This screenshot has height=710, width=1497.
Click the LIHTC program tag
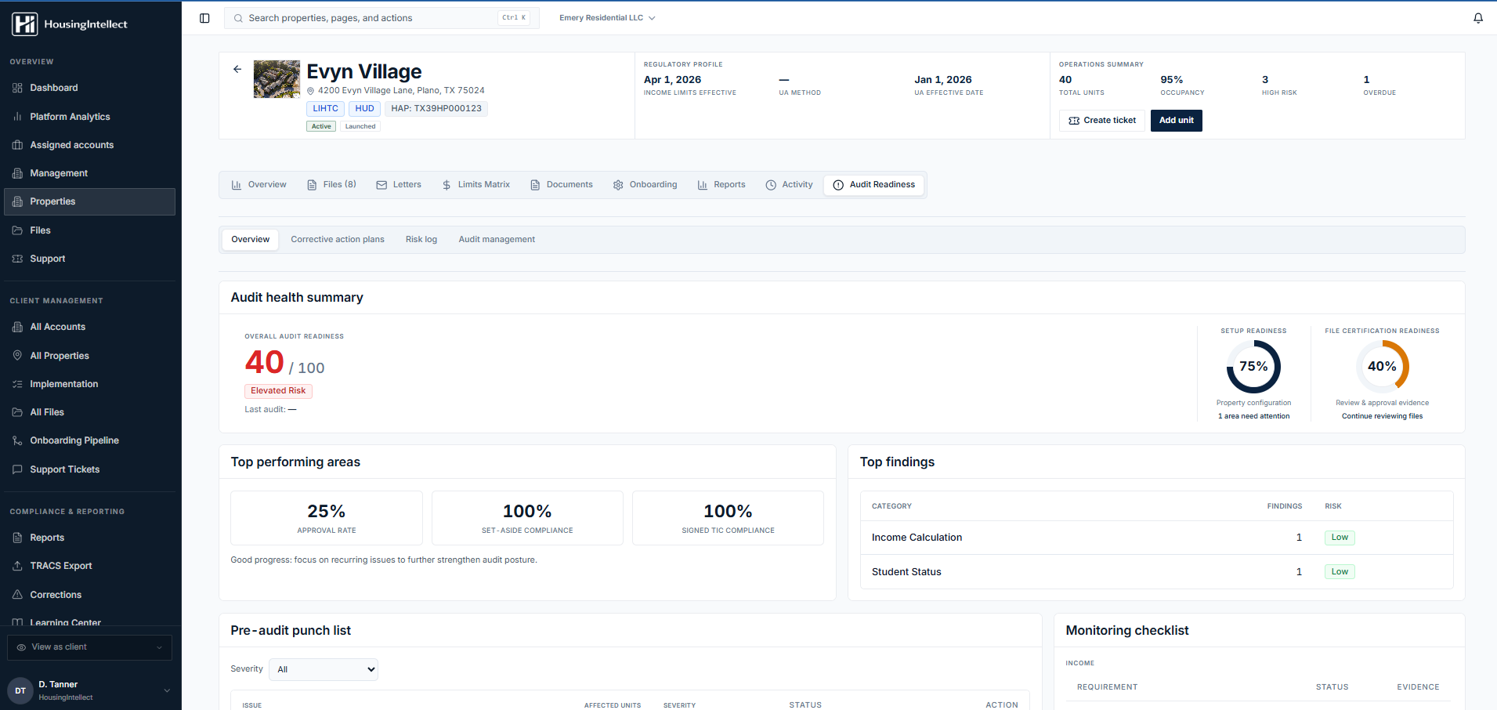pyautogui.click(x=326, y=109)
